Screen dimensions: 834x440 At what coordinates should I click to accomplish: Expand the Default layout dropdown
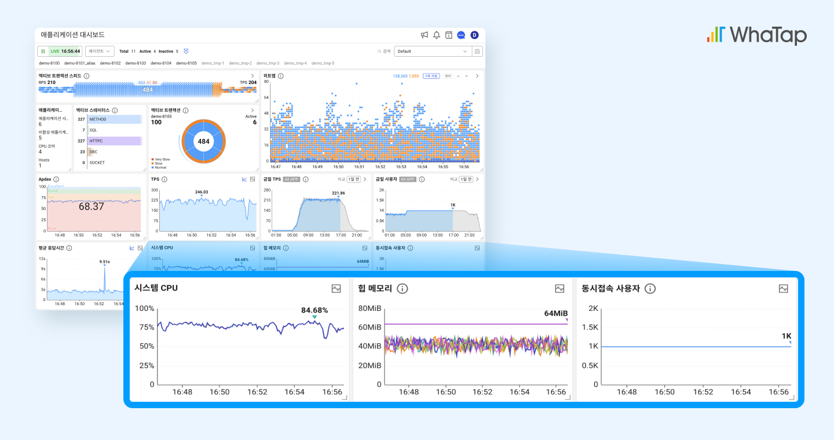(432, 52)
